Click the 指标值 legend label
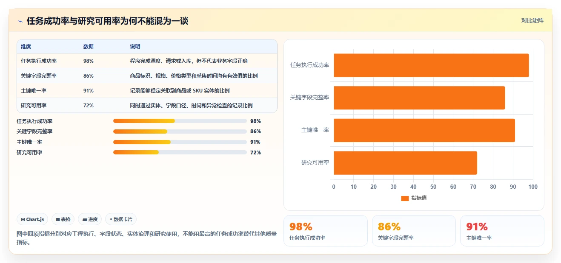 click(x=419, y=198)
